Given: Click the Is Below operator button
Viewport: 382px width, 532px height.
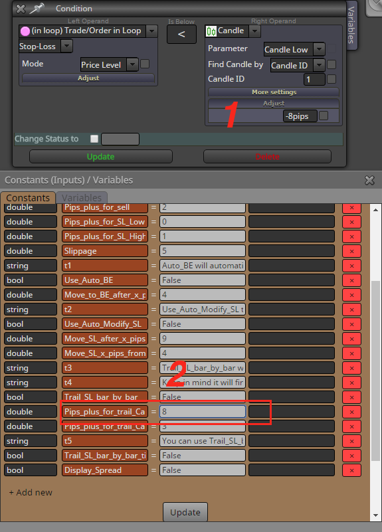Looking at the screenshot, I should pyautogui.click(x=181, y=34).
